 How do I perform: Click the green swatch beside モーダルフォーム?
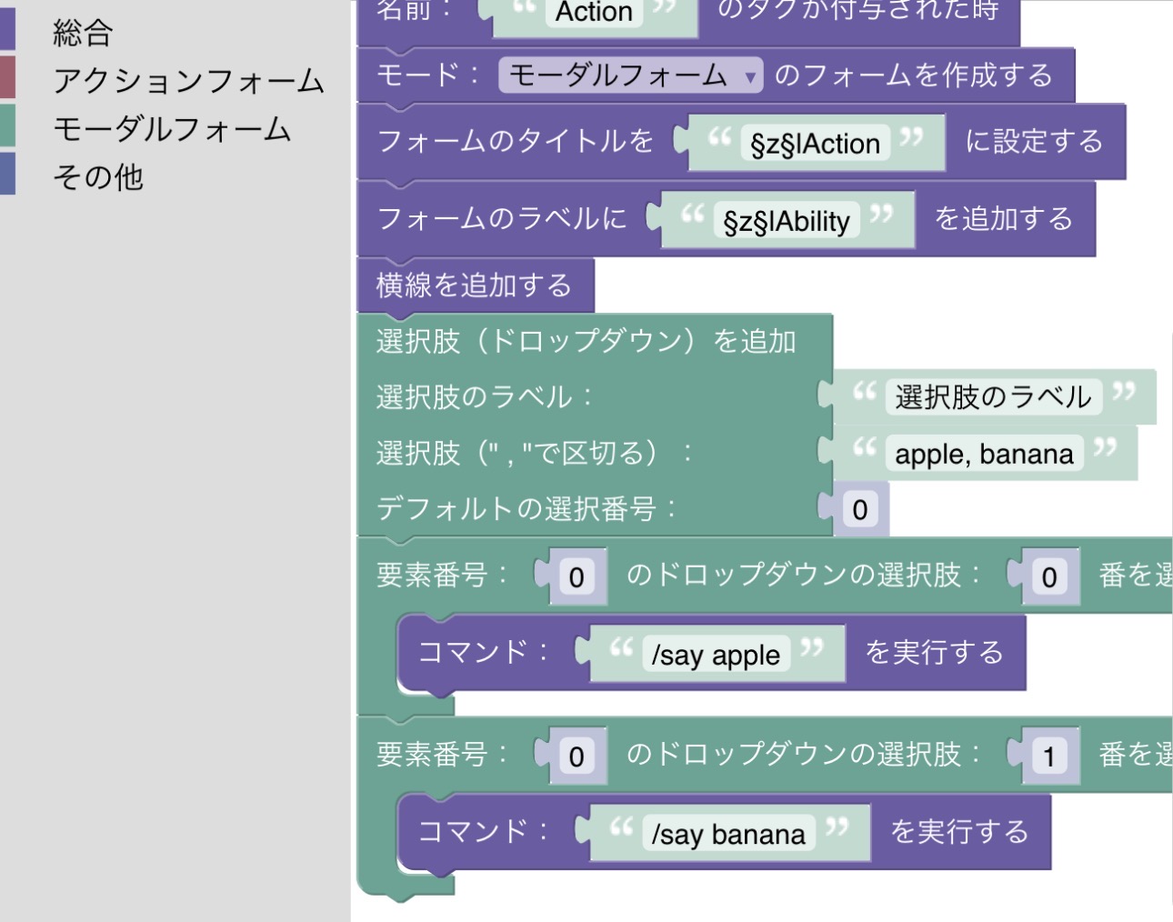[x=7, y=125]
